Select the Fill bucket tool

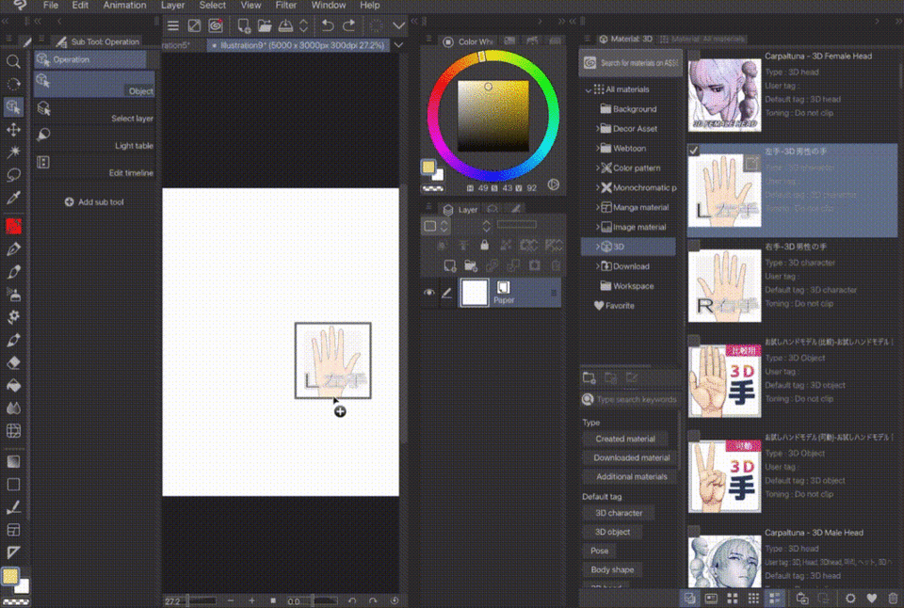tap(13, 386)
